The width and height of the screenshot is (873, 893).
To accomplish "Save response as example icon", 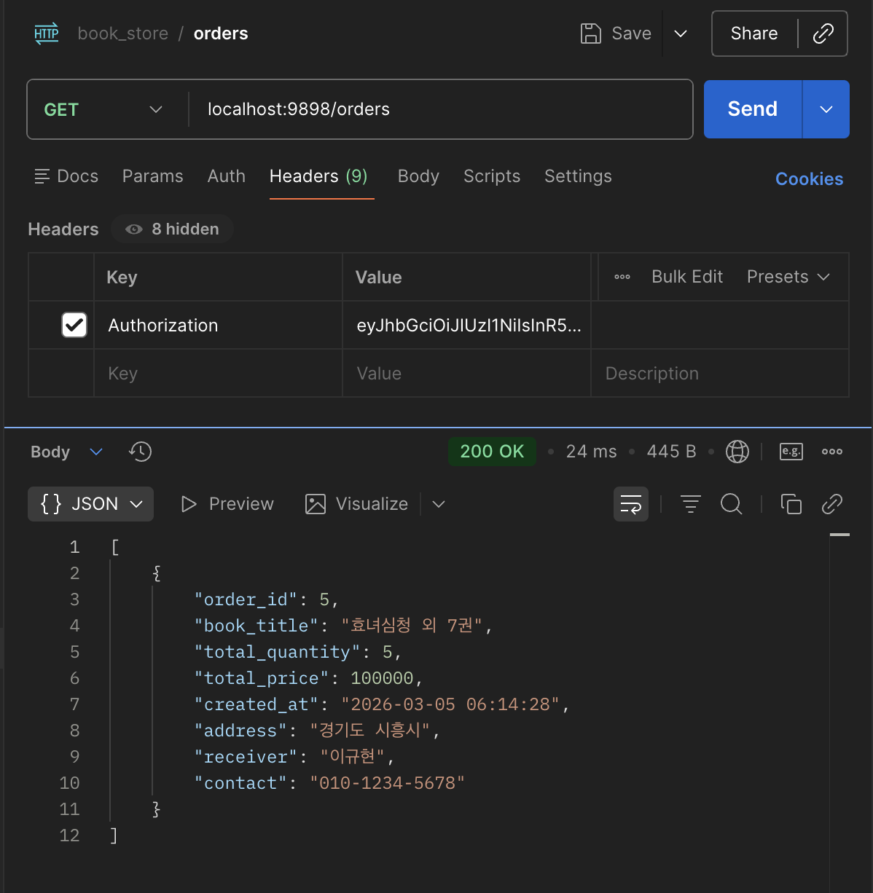I will coord(791,452).
